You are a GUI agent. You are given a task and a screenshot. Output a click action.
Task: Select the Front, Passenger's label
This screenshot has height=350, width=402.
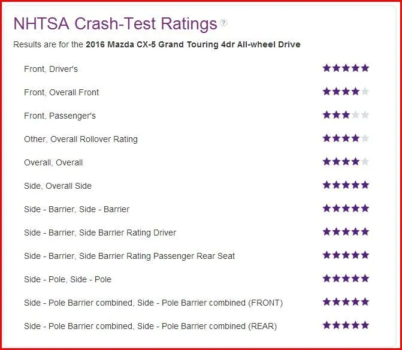pos(60,116)
